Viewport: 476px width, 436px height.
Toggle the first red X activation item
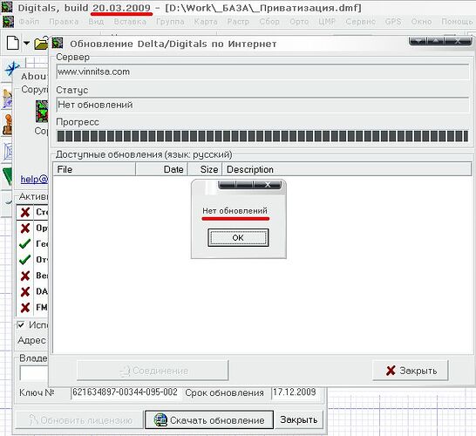[25, 212]
